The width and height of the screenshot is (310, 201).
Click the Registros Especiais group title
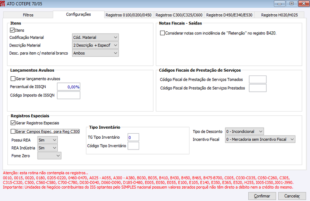(x=30, y=116)
